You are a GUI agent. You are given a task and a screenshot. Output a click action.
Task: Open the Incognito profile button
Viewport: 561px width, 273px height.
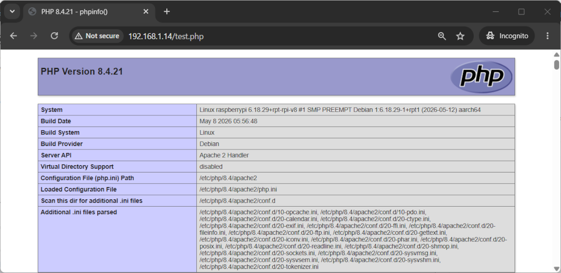point(506,36)
